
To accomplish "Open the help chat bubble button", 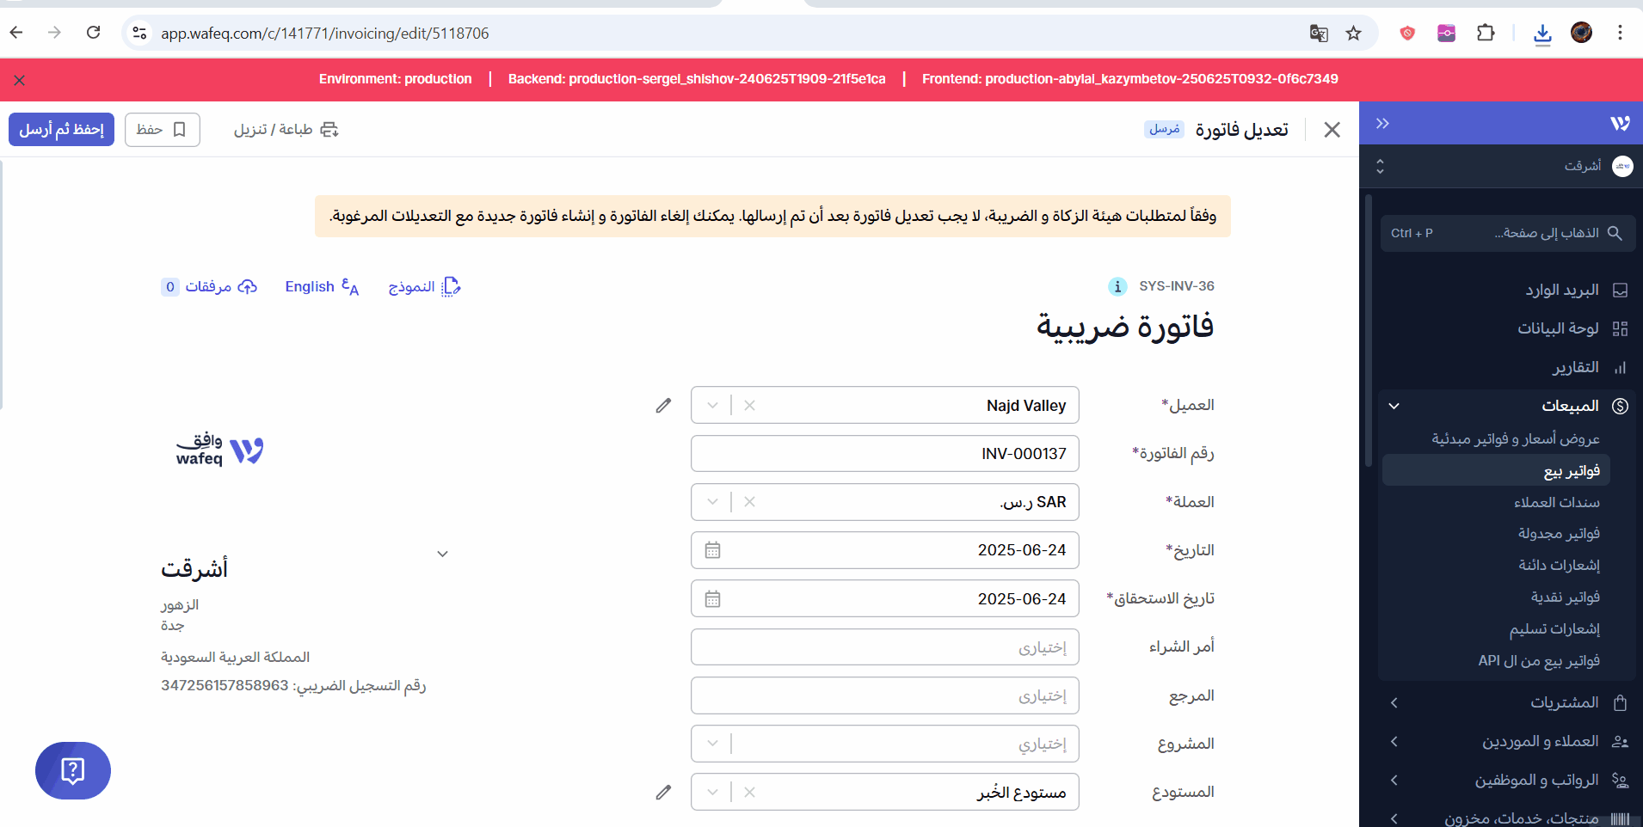I will coord(73,770).
